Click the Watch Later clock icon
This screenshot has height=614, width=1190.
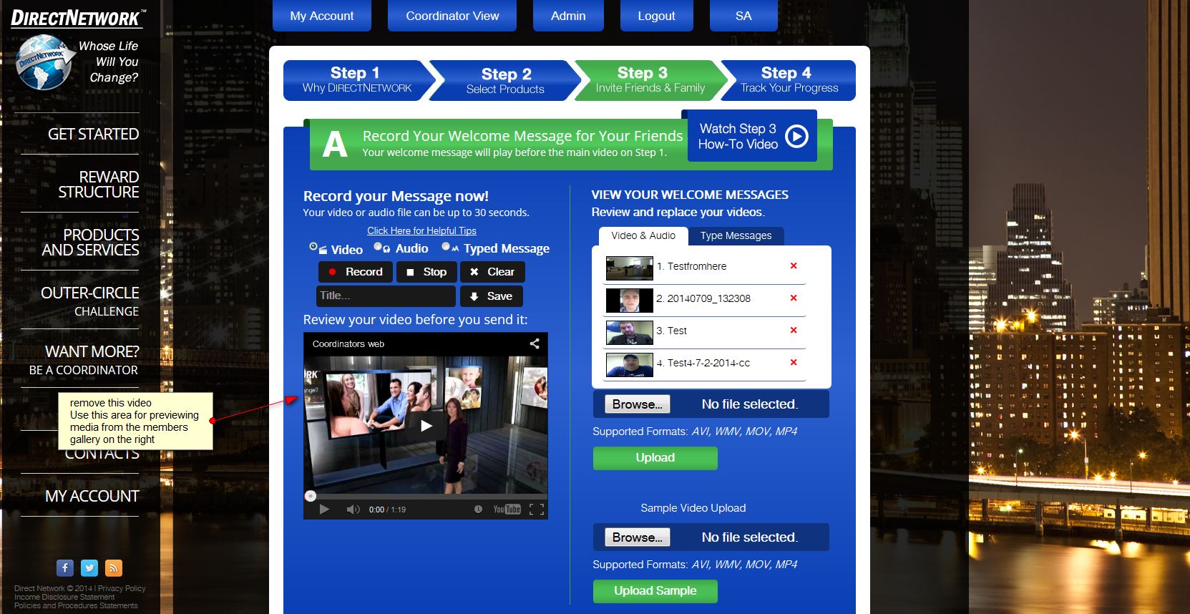click(478, 510)
